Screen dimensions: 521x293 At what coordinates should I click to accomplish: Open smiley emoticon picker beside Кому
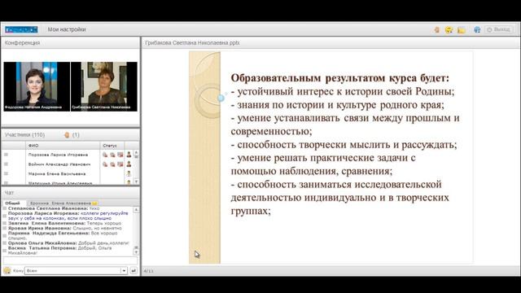7,271
